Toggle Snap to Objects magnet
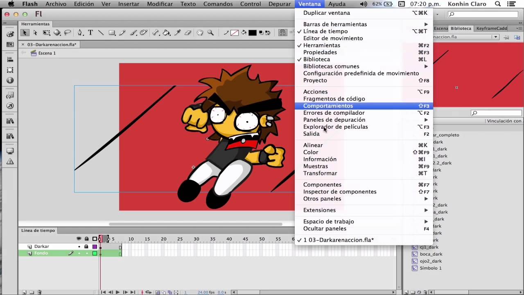This screenshot has width=524, height=295. pyautogui.click(x=282, y=33)
